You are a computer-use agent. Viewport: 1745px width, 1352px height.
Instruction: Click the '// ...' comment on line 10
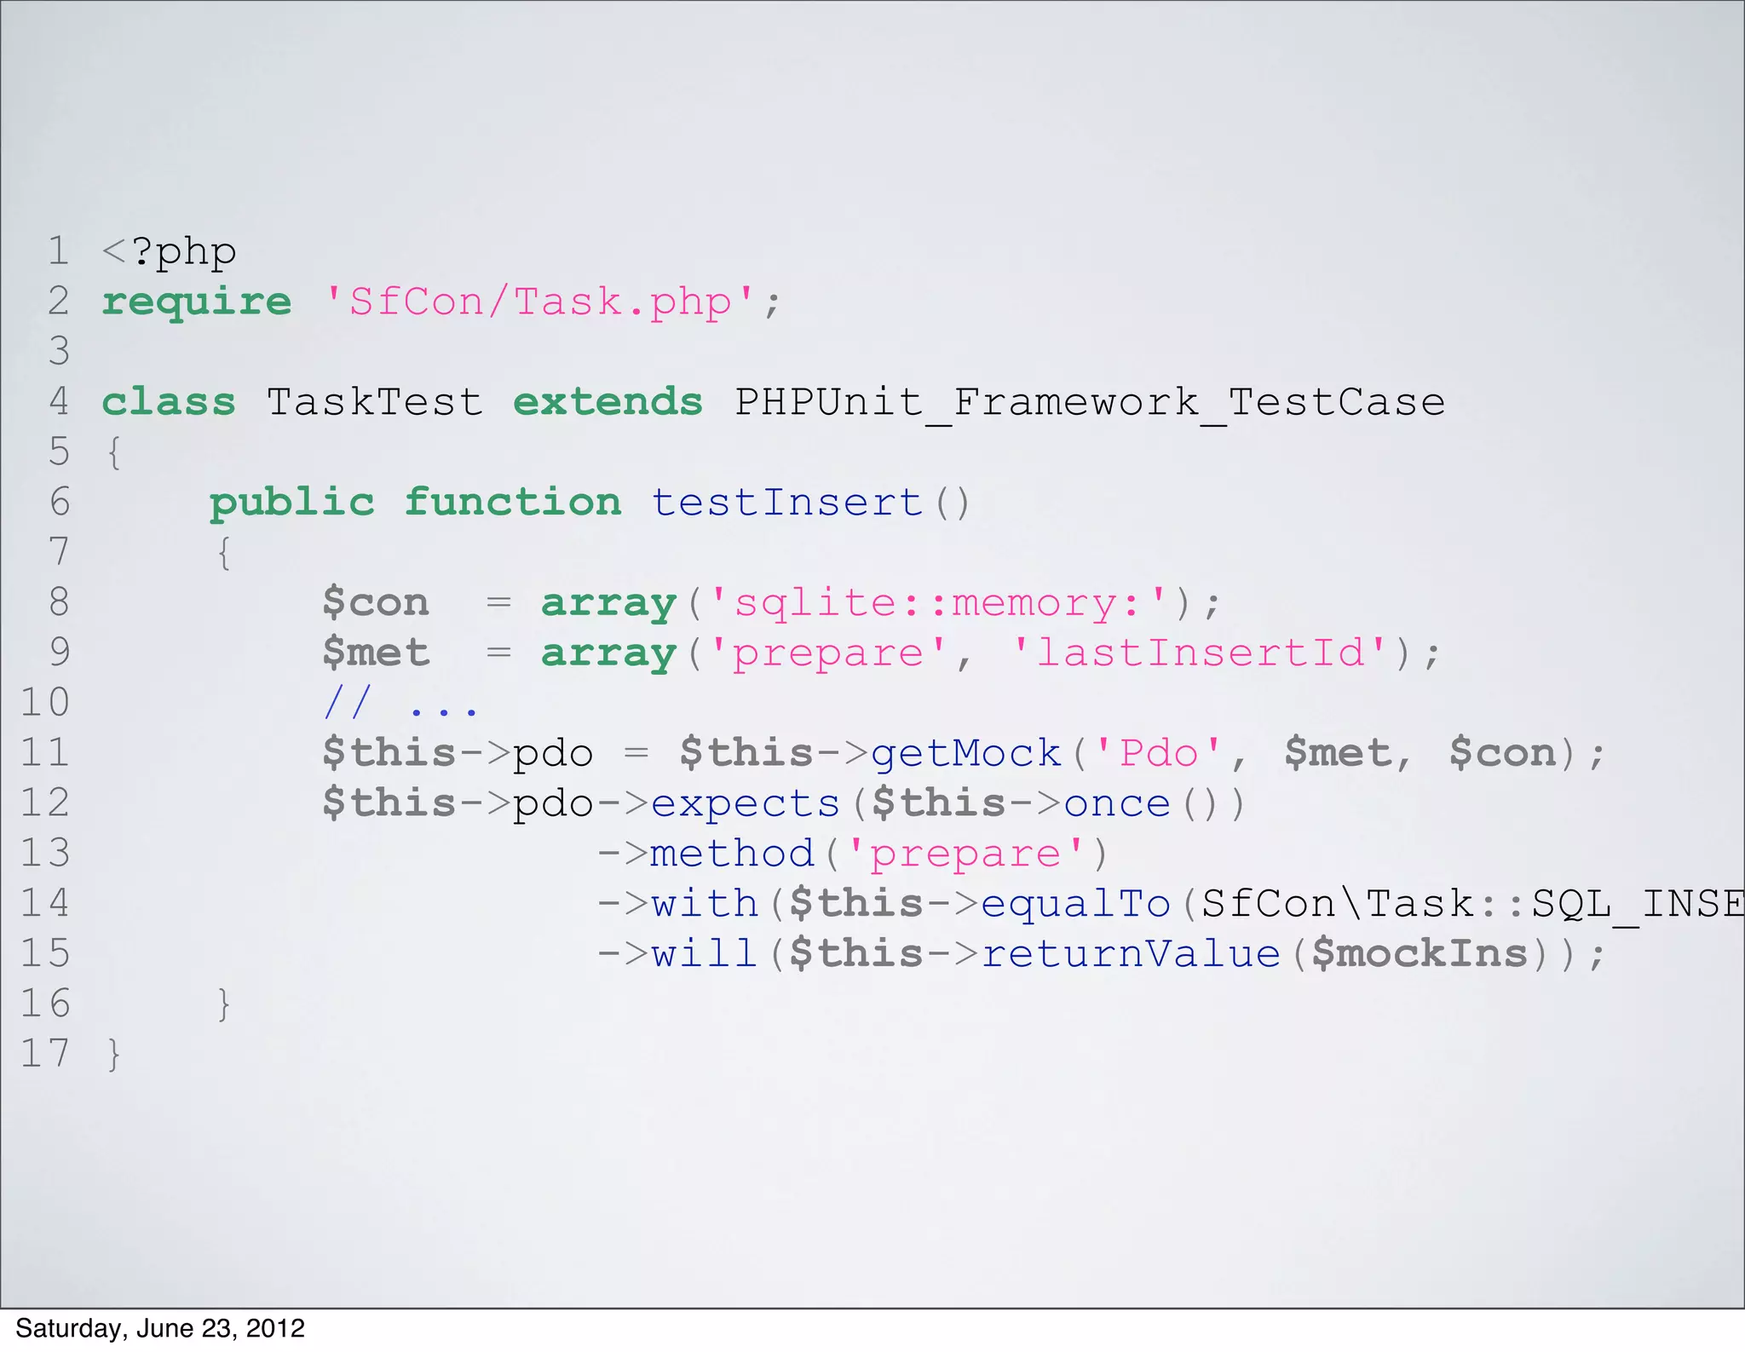(400, 704)
